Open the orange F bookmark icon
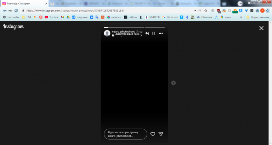The image size is (272, 145). [x=103, y=17]
